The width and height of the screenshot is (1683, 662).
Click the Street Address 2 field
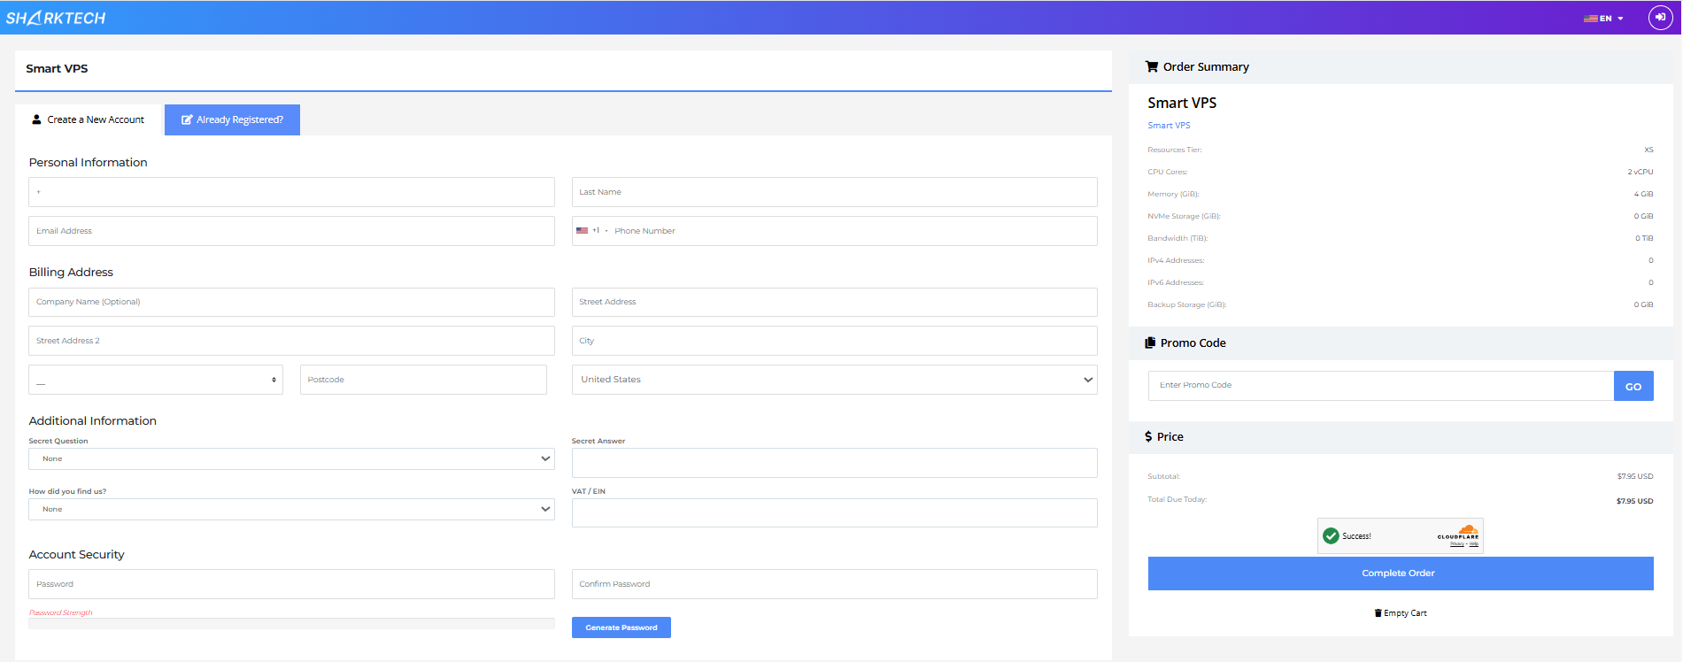(x=291, y=341)
